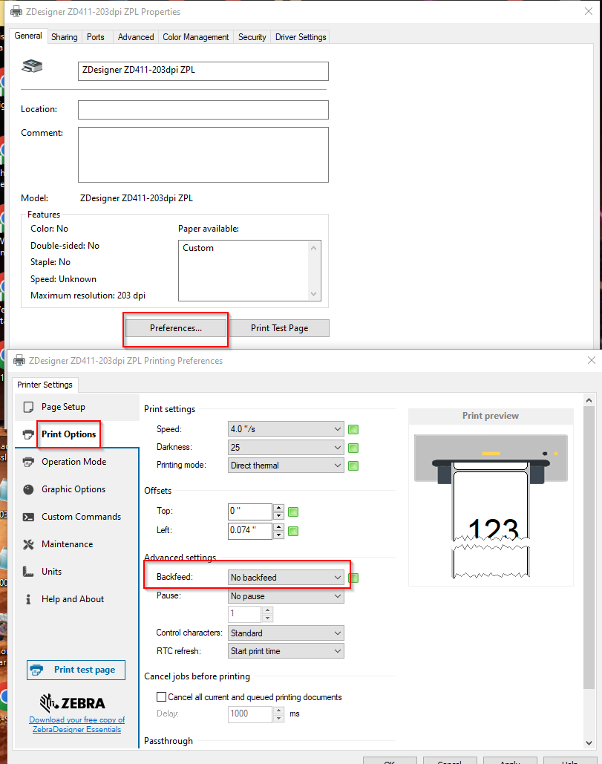Open the Units settings
602x764 pixels.
[50, 571]
